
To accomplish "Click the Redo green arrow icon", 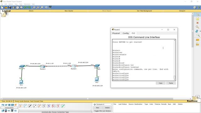I will (29, 8).
